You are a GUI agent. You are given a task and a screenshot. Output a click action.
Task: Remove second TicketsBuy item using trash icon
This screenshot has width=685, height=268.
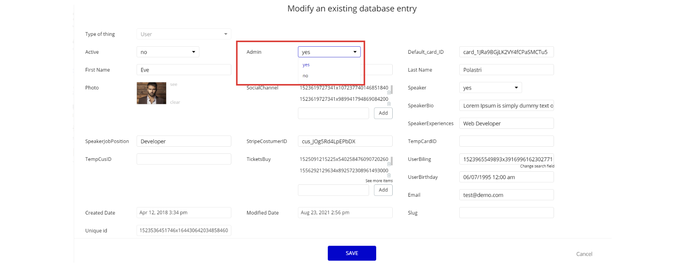click(389, 175)
